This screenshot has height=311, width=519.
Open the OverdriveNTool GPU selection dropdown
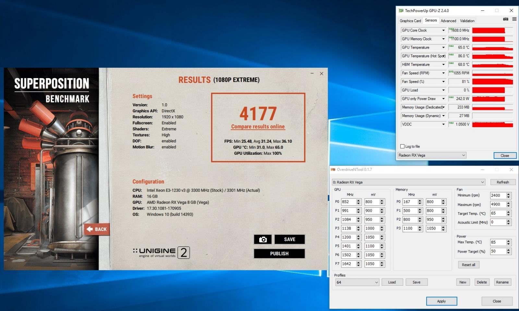[x=408, y=182]
